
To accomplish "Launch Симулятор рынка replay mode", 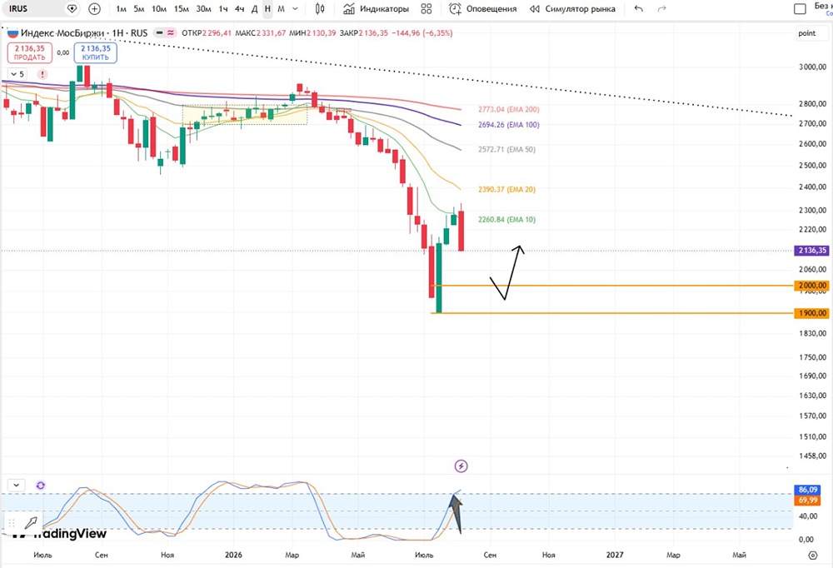I will coord(573,8).
